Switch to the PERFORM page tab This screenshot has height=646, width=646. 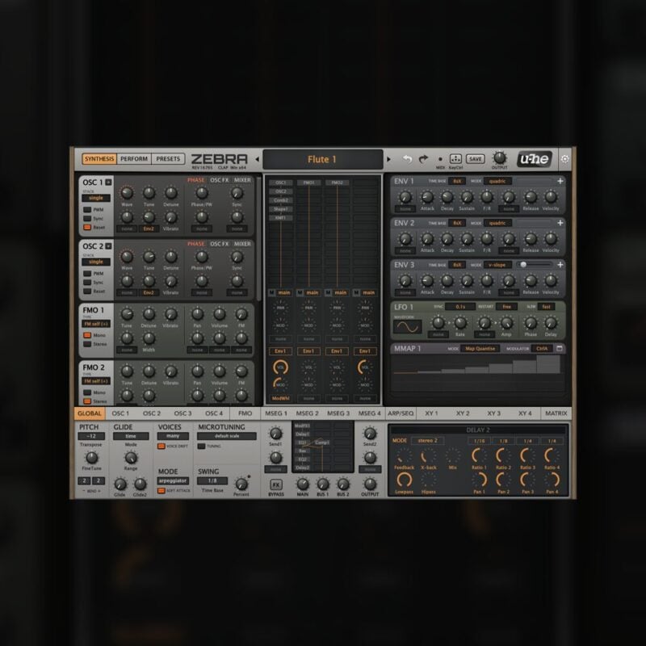134,159
